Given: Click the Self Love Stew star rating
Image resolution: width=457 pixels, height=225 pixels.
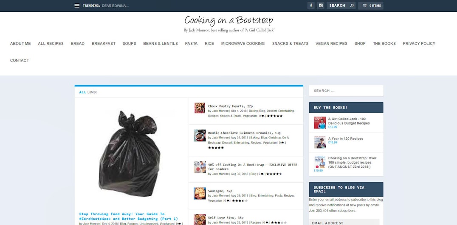Looking at the screenshot, I should click(x=279, y=223).
